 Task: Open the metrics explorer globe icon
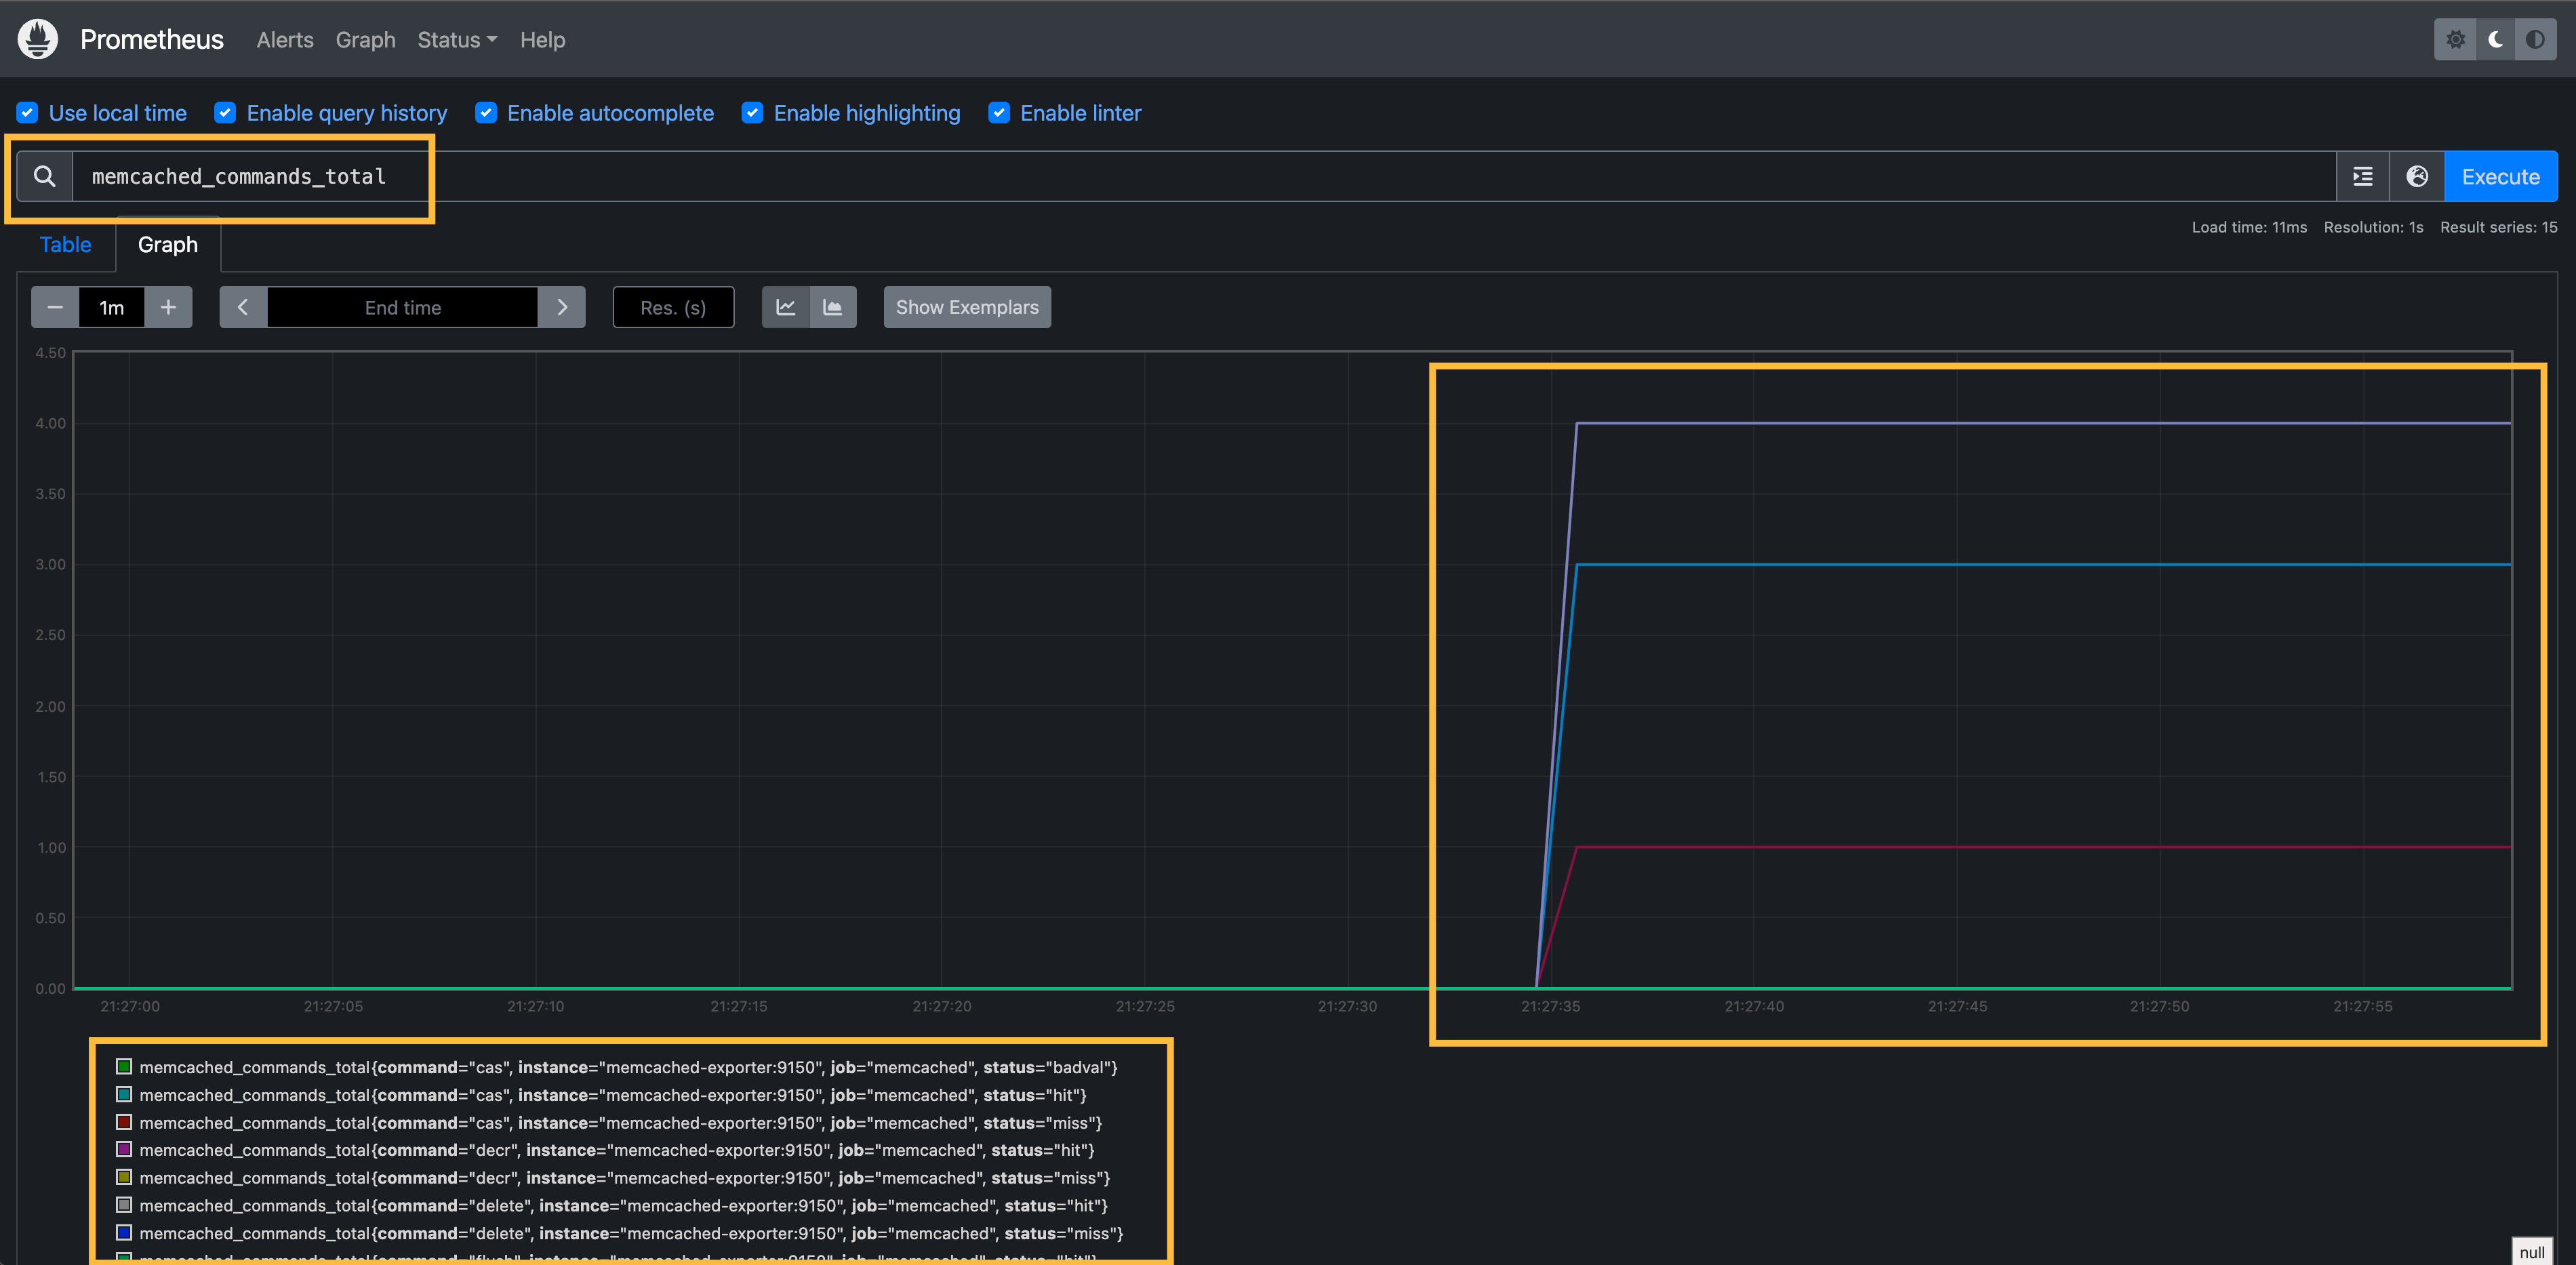pyautogui.click(x=2417, y=177)
